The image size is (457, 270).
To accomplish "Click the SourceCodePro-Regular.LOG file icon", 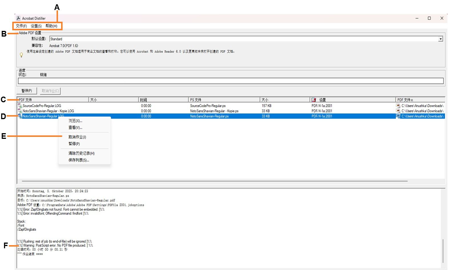I will [20, 105].
